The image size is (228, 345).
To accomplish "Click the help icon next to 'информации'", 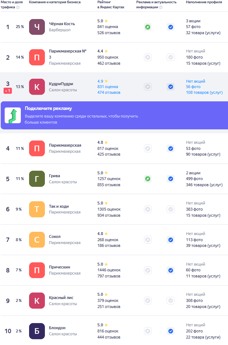I will pyautogui.click(x=161, y=7).
